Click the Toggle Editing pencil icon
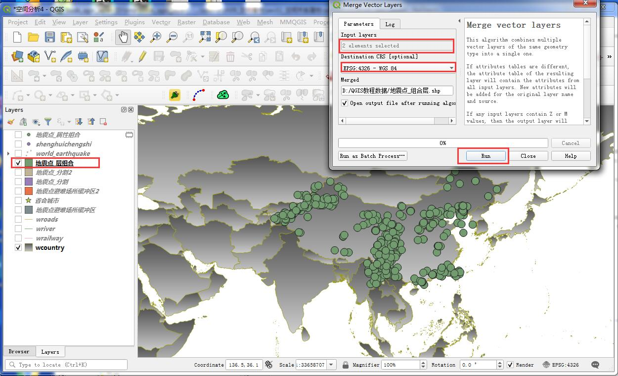 click(x=143, y=56)
